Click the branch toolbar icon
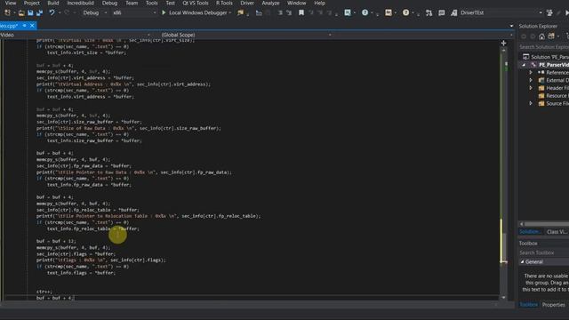This screenshot has width=569, height=320. point(429,12)
